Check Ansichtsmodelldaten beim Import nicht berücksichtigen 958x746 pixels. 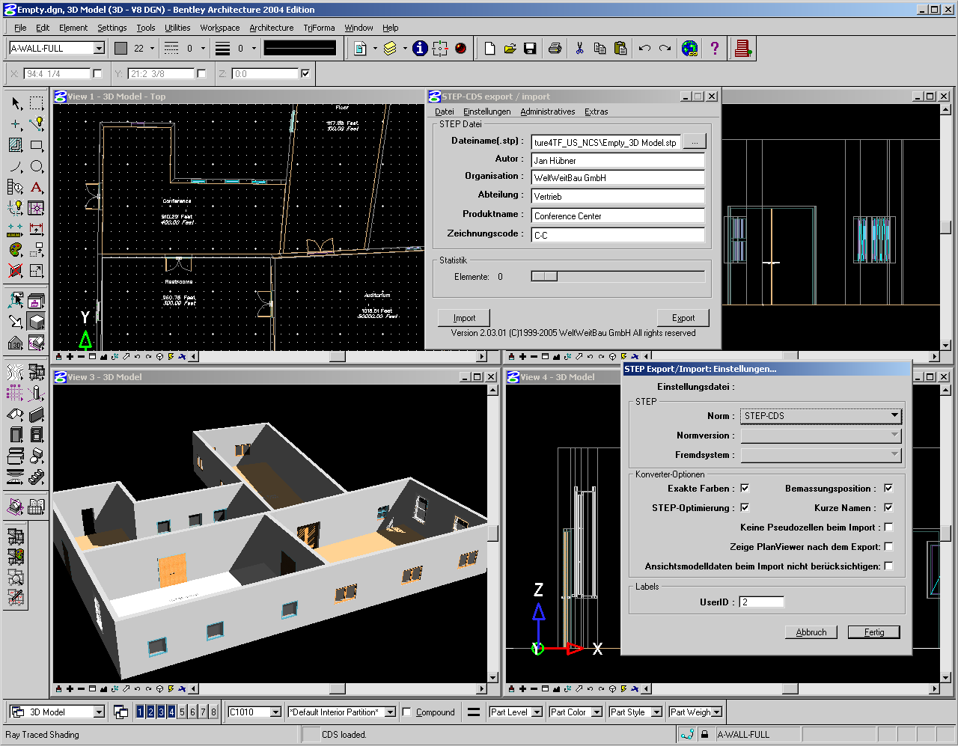(888, 566)
